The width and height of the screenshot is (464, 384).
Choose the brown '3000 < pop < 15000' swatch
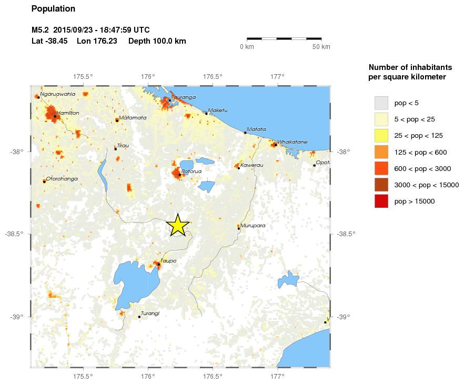(x=381, y=185)
